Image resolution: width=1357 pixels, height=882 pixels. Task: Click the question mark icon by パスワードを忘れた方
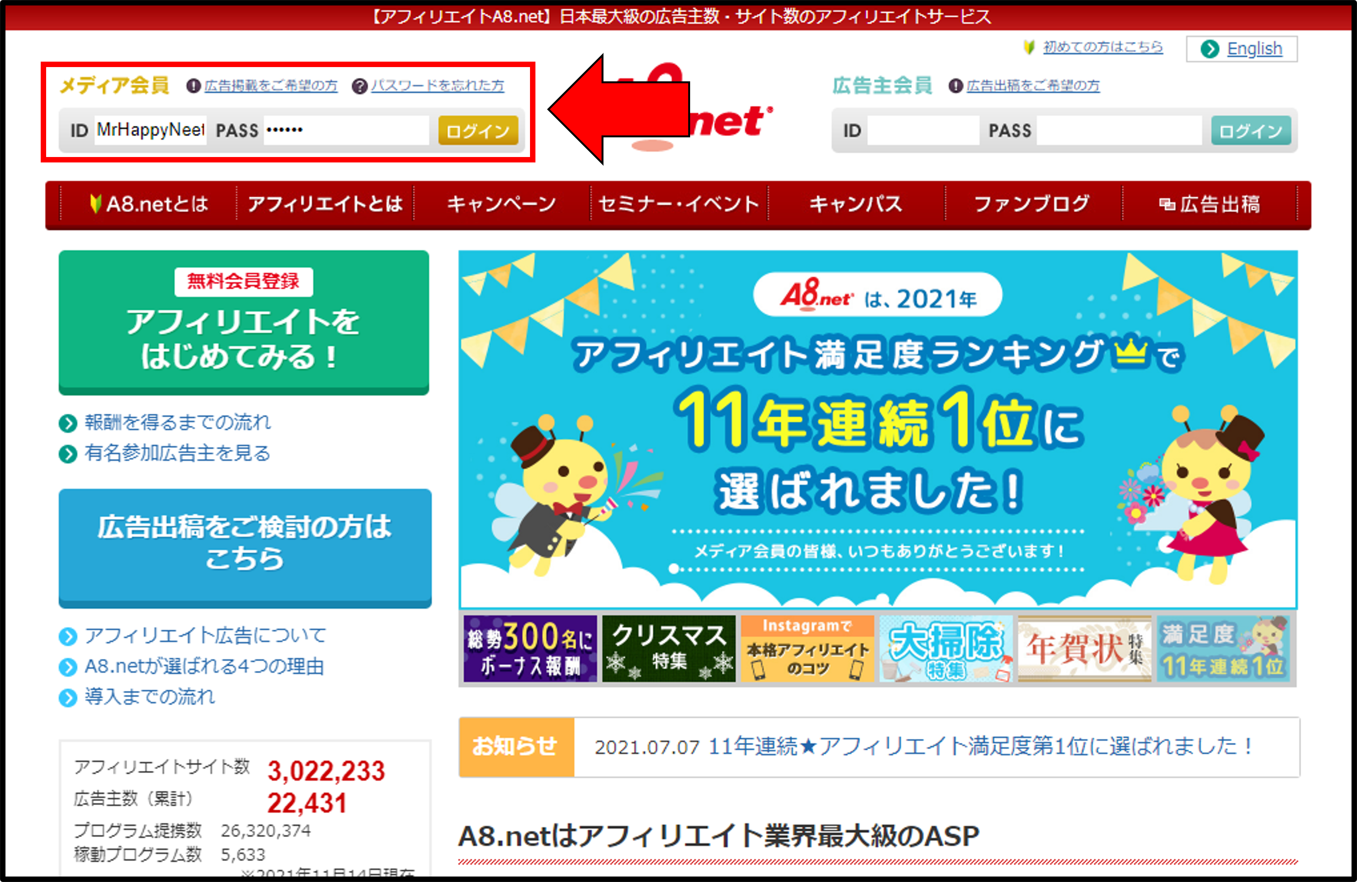coord(359,86)
